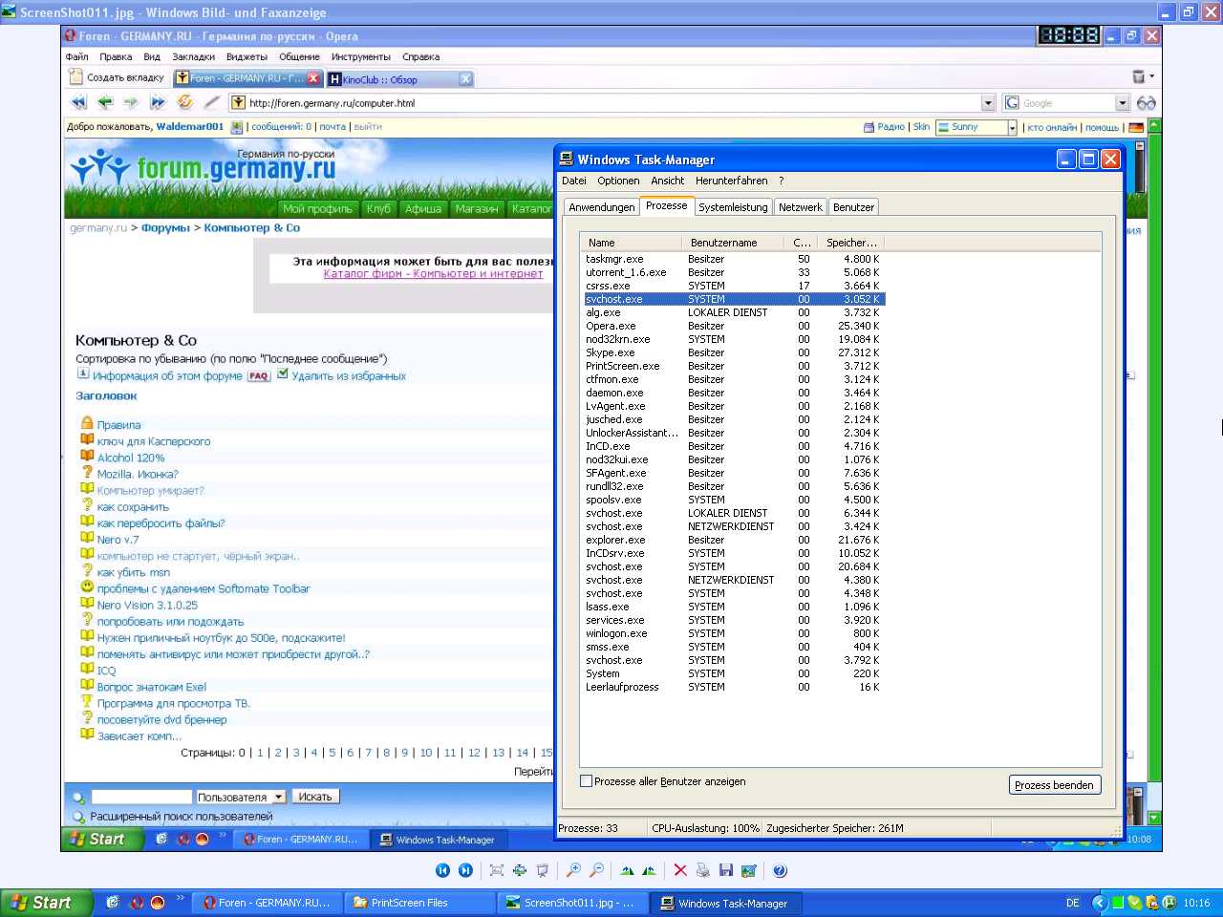The image size is (1223, 917).
Task: Open picture for editing from viewer toolbar
Action: 748,870
